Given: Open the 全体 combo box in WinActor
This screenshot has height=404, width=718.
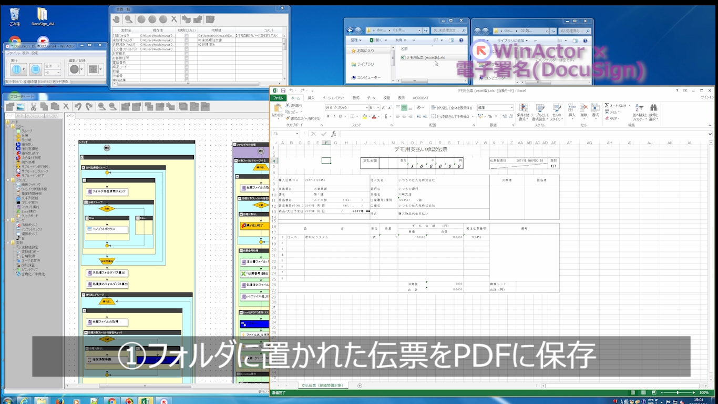Looking at the screenshot, I should [x=53, y=66].
